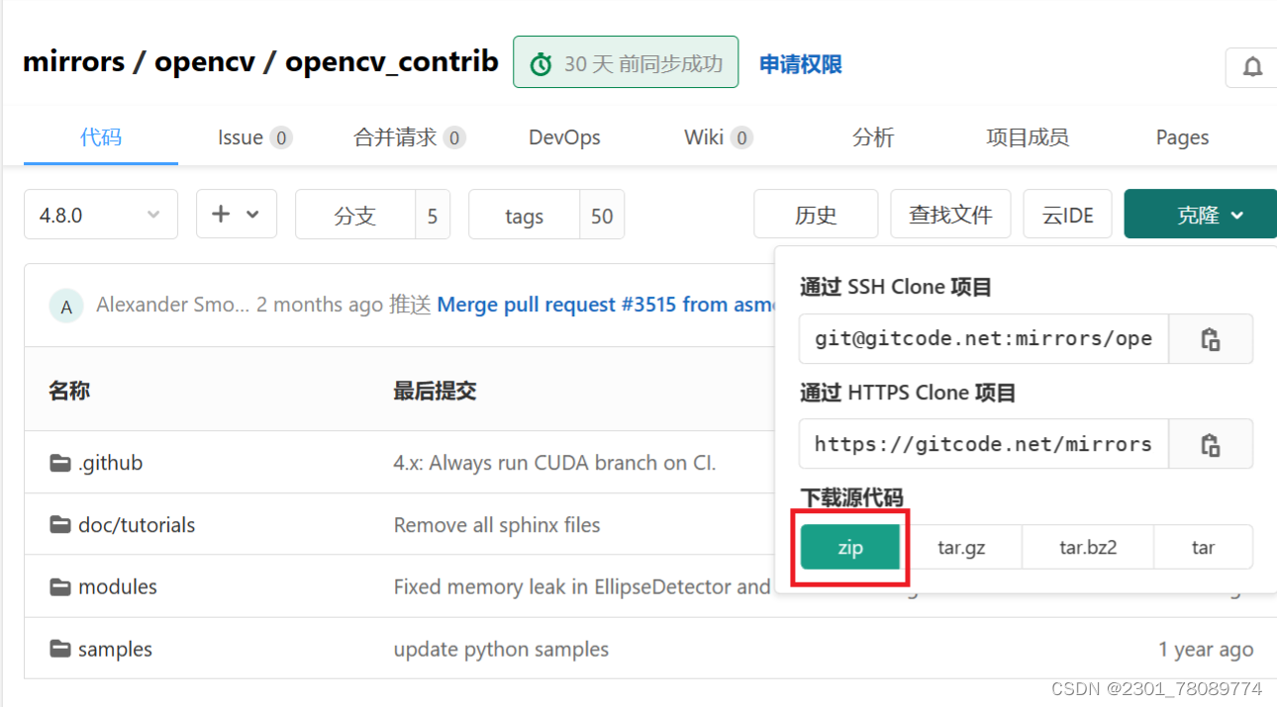The image size is (1277, 707).
Task: Expand the plus (+) create dropdown
Action: (236, 214)
